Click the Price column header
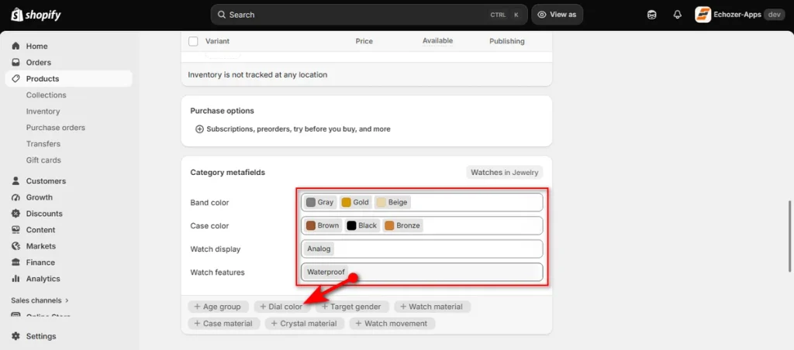This screenshot has width=794, height=350. 364,41
